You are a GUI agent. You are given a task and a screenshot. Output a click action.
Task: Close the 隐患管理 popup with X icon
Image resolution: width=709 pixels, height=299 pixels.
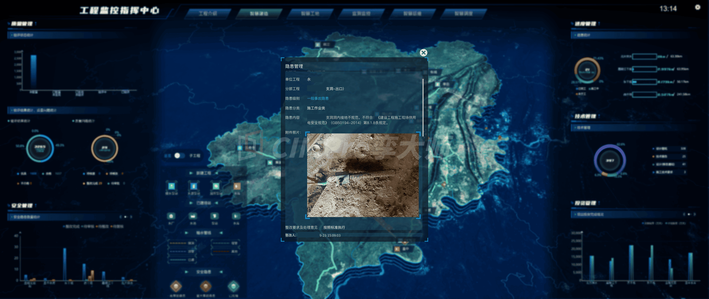(x=423, y=53)
